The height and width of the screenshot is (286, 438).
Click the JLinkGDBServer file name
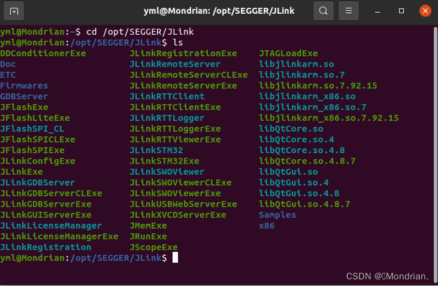coord(37,182)
